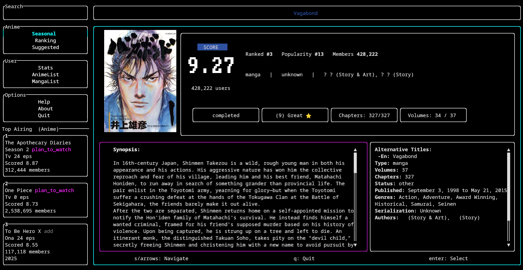This screenshot has width=523, height=270.
Task: Select Help in the Options panel
Action: pos(44,102)
